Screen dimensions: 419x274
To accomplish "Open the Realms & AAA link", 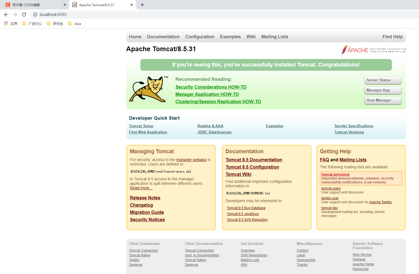I will (x=210, y=126).
